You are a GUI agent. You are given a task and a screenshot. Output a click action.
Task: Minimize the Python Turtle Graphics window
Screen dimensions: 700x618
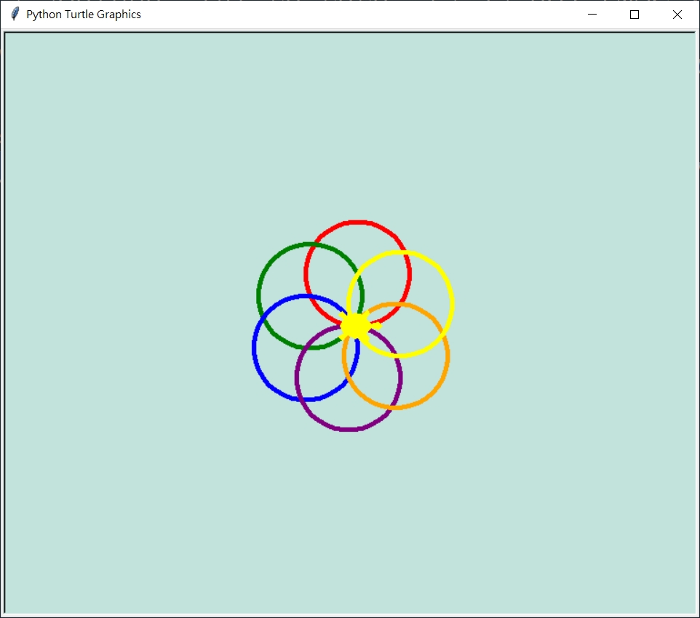point(592,15)
